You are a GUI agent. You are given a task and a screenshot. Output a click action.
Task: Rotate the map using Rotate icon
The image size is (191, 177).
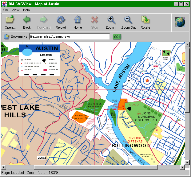pyautogui.click(x=145, y=20)
